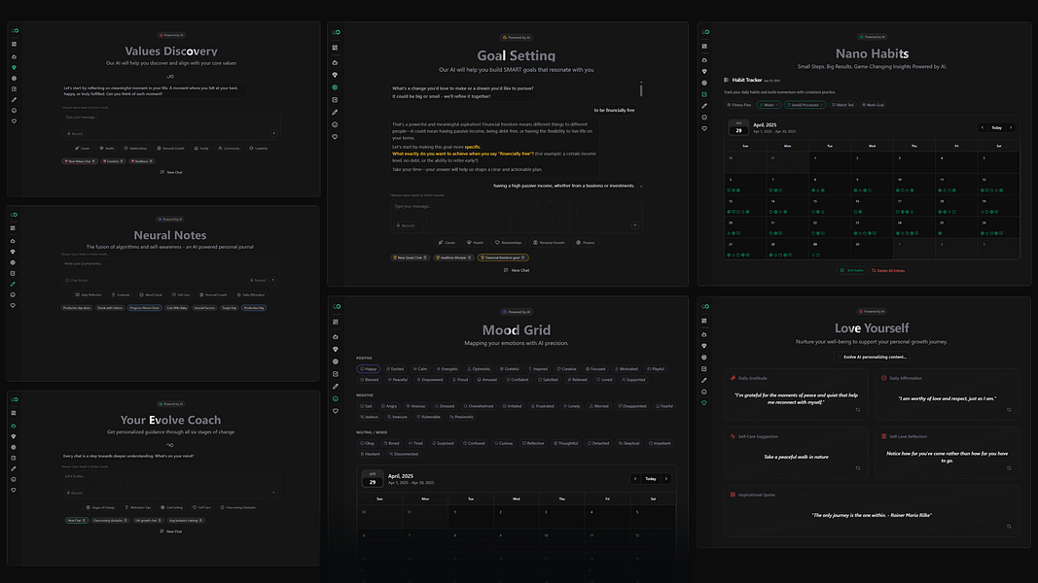The width and height of the screenshot is (1038, 583).
Task: Click the Today button on the Habit Tracker calendar
Action: (x=997, y=127)
